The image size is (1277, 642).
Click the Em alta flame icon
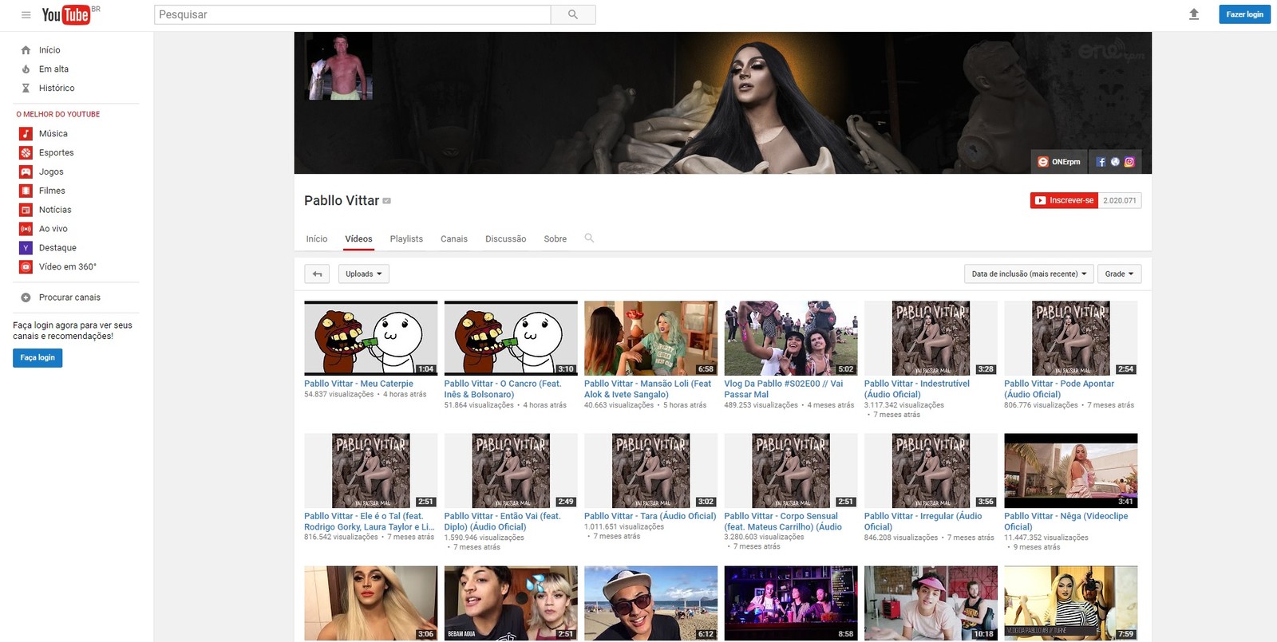tap(26, 69)
